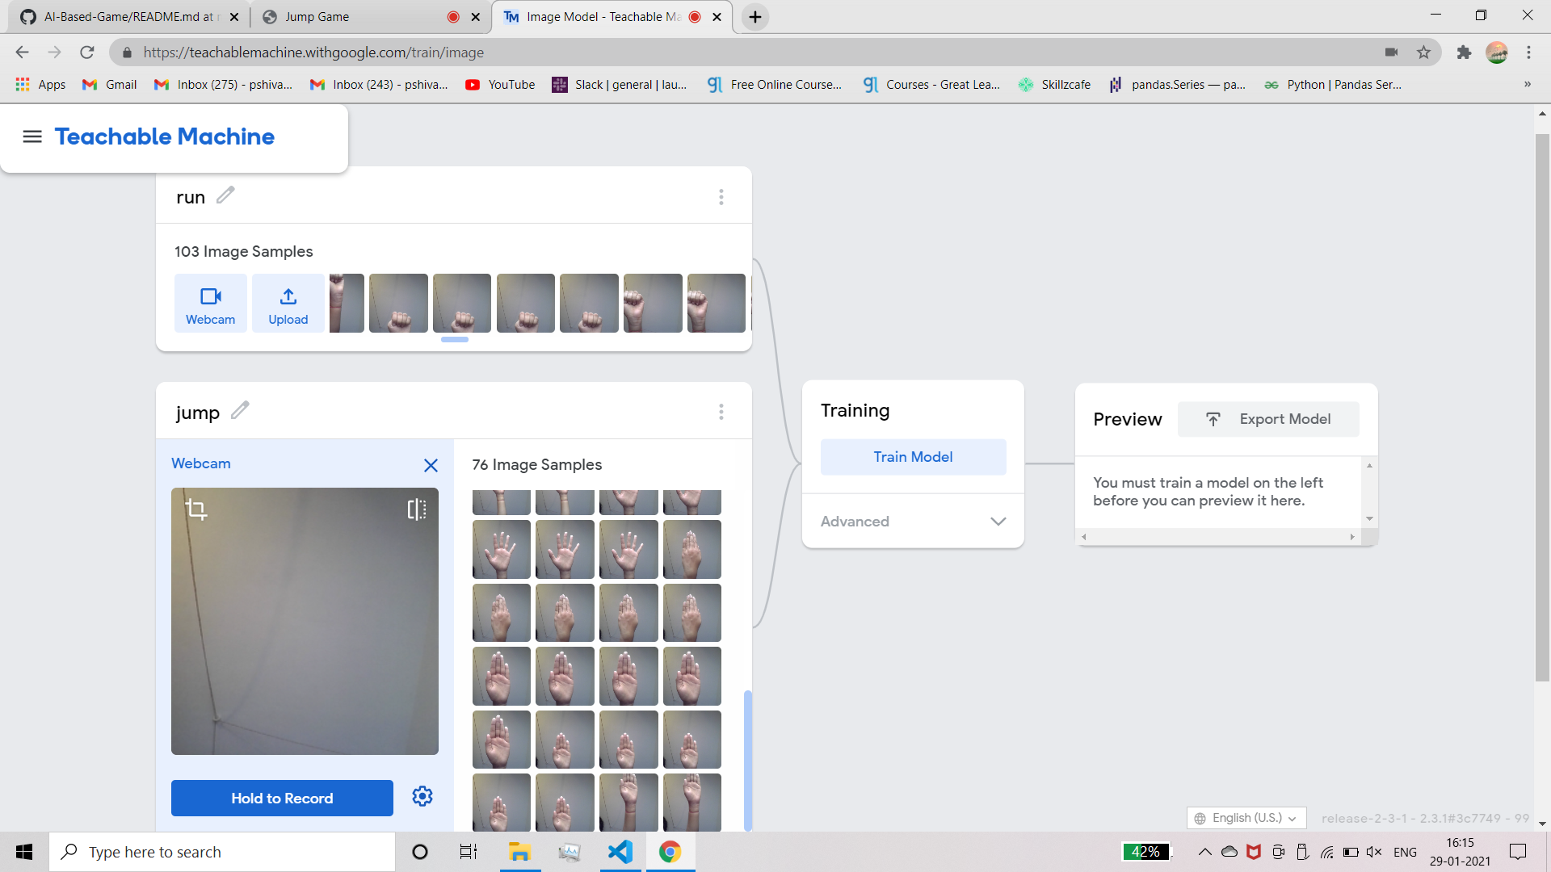Click the blue scroll indicator under run samples
Image resolution: width=1551 pixels, height=872 pixels.
(x=454, y=340)
